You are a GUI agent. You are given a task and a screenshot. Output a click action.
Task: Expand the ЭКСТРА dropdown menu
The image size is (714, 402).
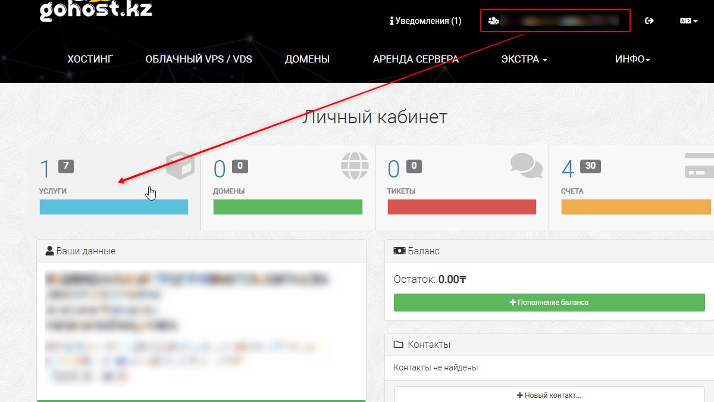524,59
